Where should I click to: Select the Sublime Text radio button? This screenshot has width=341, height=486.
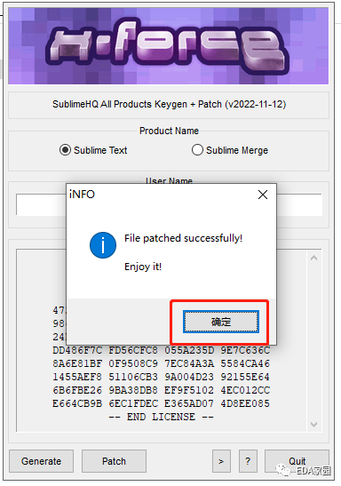pyautogui.click(x=65, y=150)
